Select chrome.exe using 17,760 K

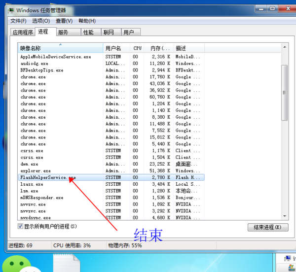tap(111, 77)
